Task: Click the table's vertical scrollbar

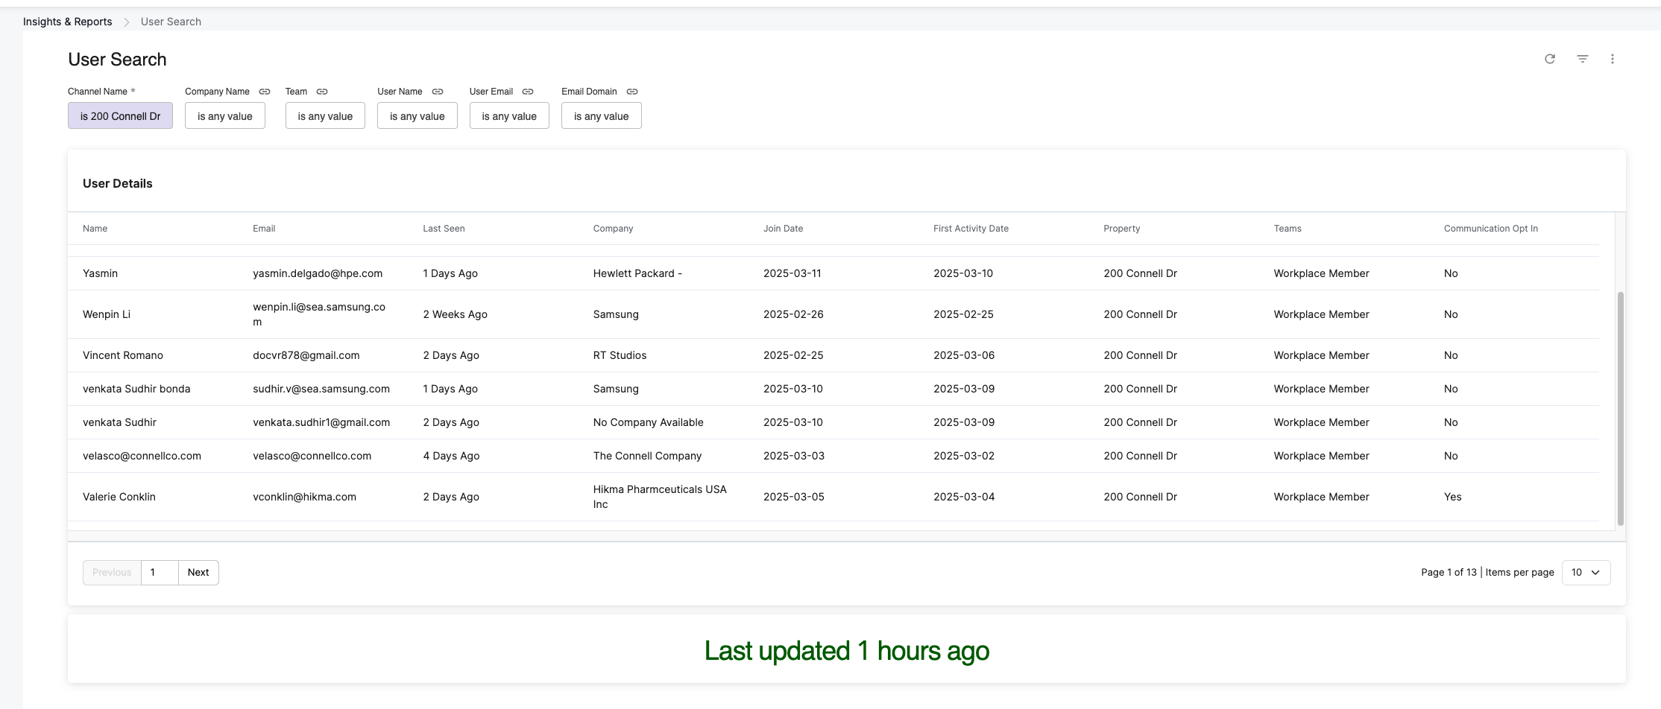Action: pyautogui.click(x=1620, y=408)
